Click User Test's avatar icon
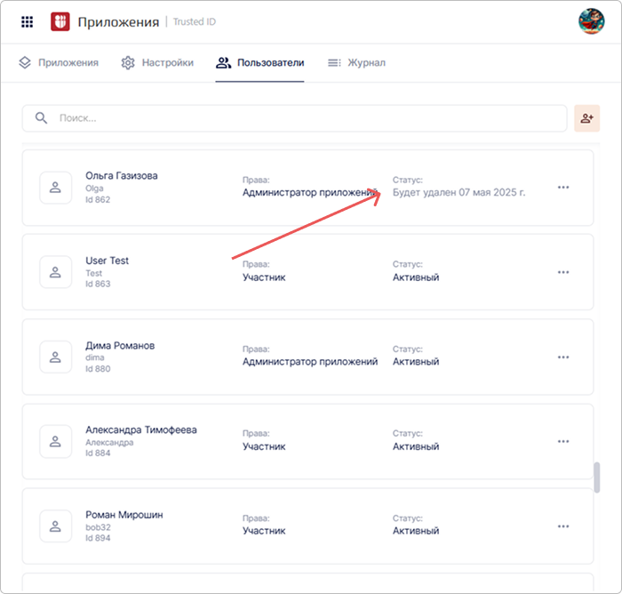Screen dimensions: 622x594 coord(55,272)
